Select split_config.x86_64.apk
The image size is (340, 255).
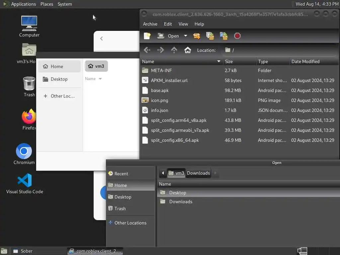coord(239,140)
